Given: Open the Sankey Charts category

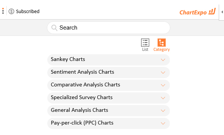Looking at the screenshot, I should 108,60.
